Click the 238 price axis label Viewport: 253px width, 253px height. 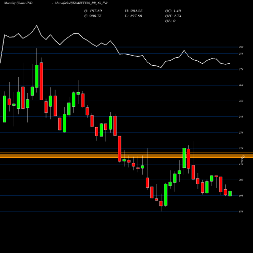(241, 133)
